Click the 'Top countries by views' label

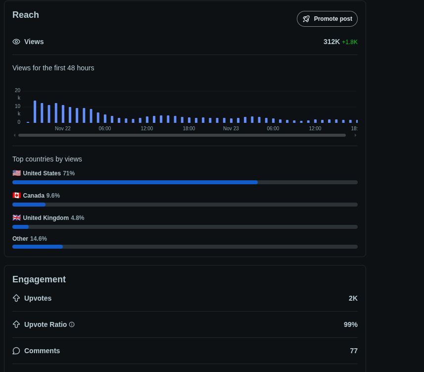pyautogui.click(x=47, y=159)
